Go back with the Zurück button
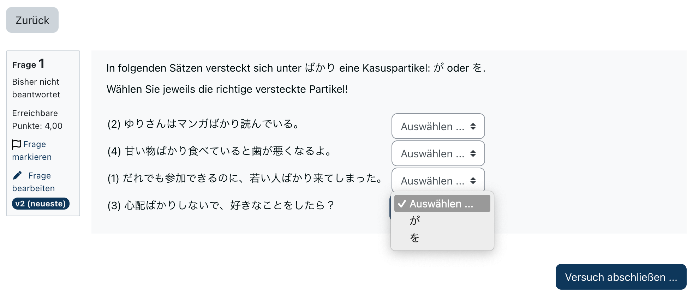 pyautogui.click(x=32, y=20)
